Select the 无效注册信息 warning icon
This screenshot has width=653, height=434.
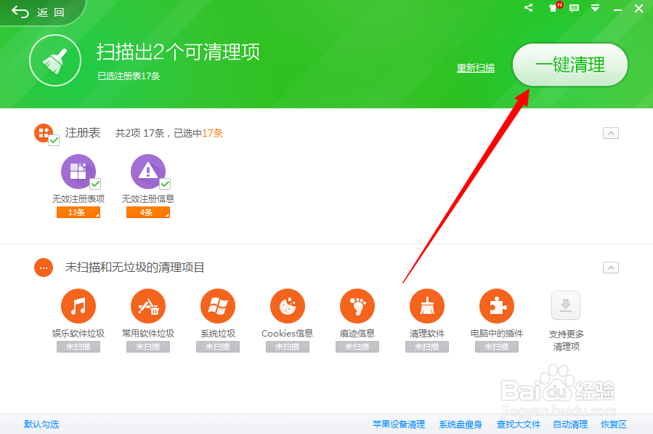point(148,172)
